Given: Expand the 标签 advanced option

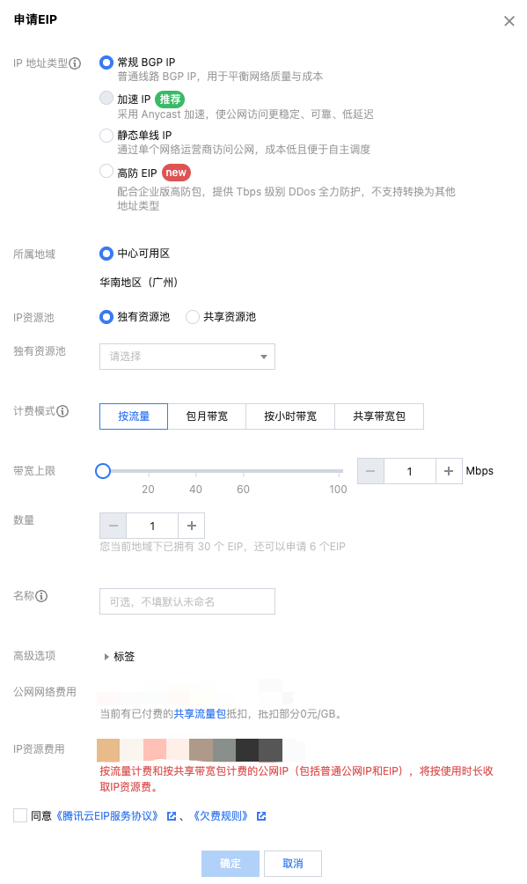Looking at the screenshot, I should [120, 656].
